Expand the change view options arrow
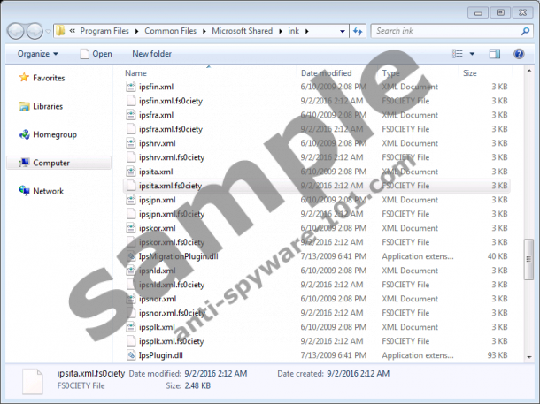540x404 pixels. [x=472, y=54]
